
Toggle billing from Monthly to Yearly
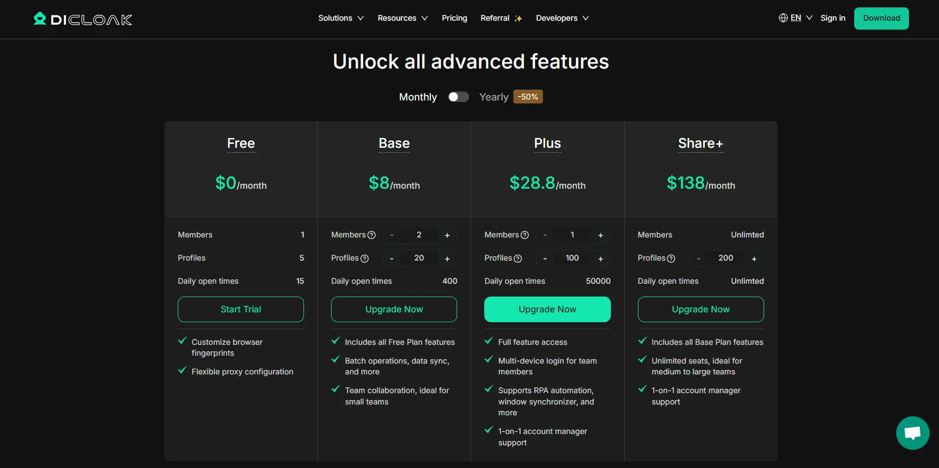(x=458, y=97)
